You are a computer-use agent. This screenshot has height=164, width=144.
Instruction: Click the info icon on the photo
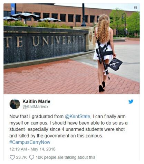[x=135, y=8]
